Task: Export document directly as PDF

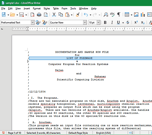Action: click(x=32, y=14)
